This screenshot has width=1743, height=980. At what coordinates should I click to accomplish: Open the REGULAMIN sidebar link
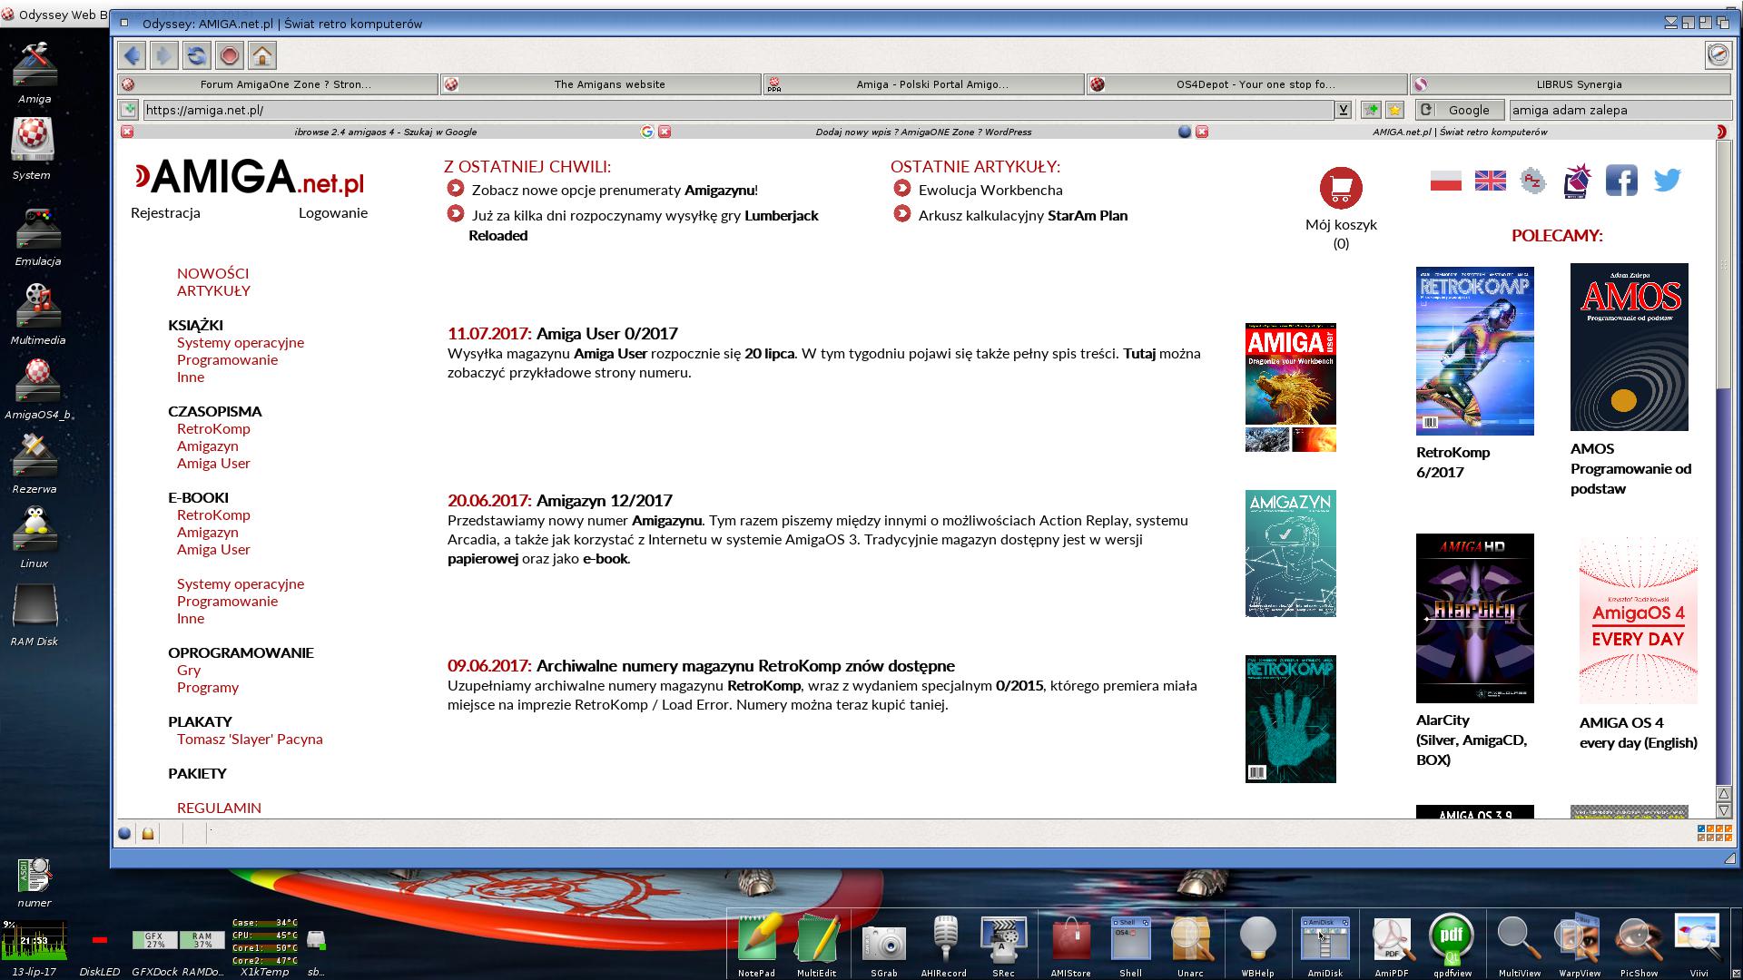[219, 808]
